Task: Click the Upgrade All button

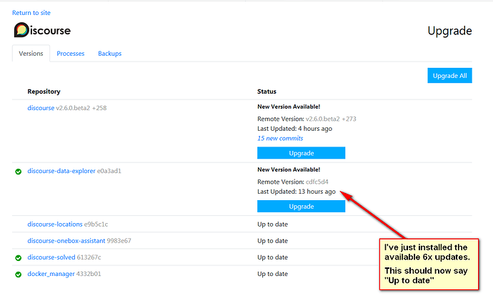Action: pyautogui.click(x=449, y=76)
